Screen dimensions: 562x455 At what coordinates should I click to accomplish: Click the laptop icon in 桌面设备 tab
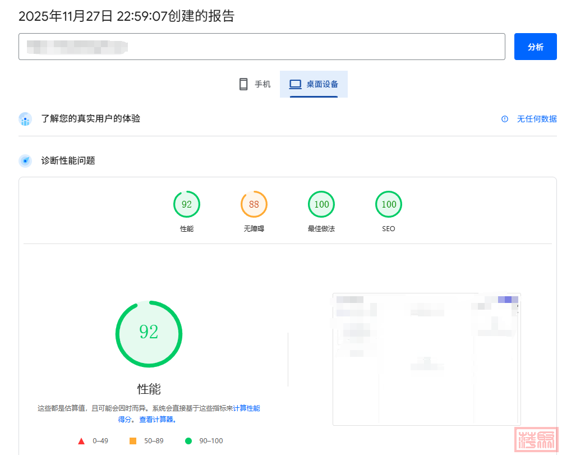coord(295,84)
